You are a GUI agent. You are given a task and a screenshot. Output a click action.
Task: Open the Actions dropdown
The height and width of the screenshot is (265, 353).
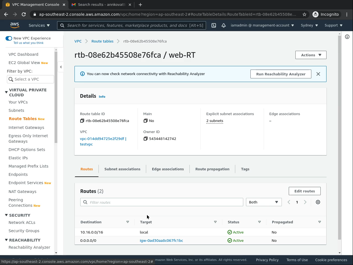point(311,55)
